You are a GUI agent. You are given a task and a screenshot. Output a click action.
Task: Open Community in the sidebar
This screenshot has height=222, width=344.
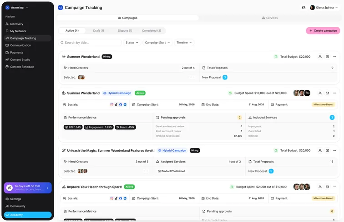28,206
